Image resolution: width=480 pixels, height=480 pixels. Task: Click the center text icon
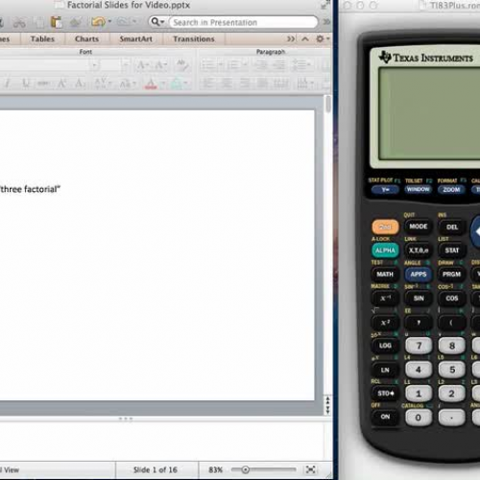click(x=227, y=84)
